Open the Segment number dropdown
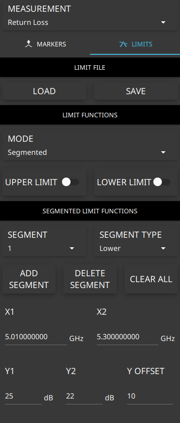The width and height of the screenshot is (180, 423). pos(44,241)
